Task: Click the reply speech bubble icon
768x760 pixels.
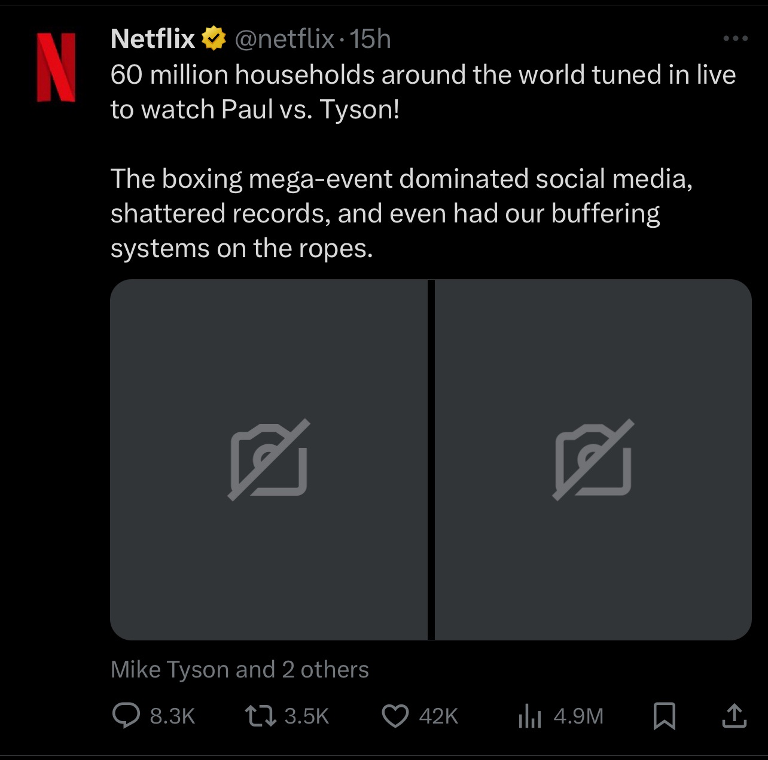Action: point(126,715)
